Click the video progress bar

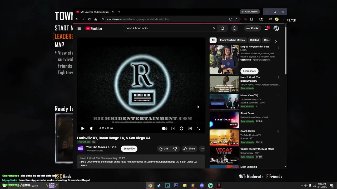141,123
